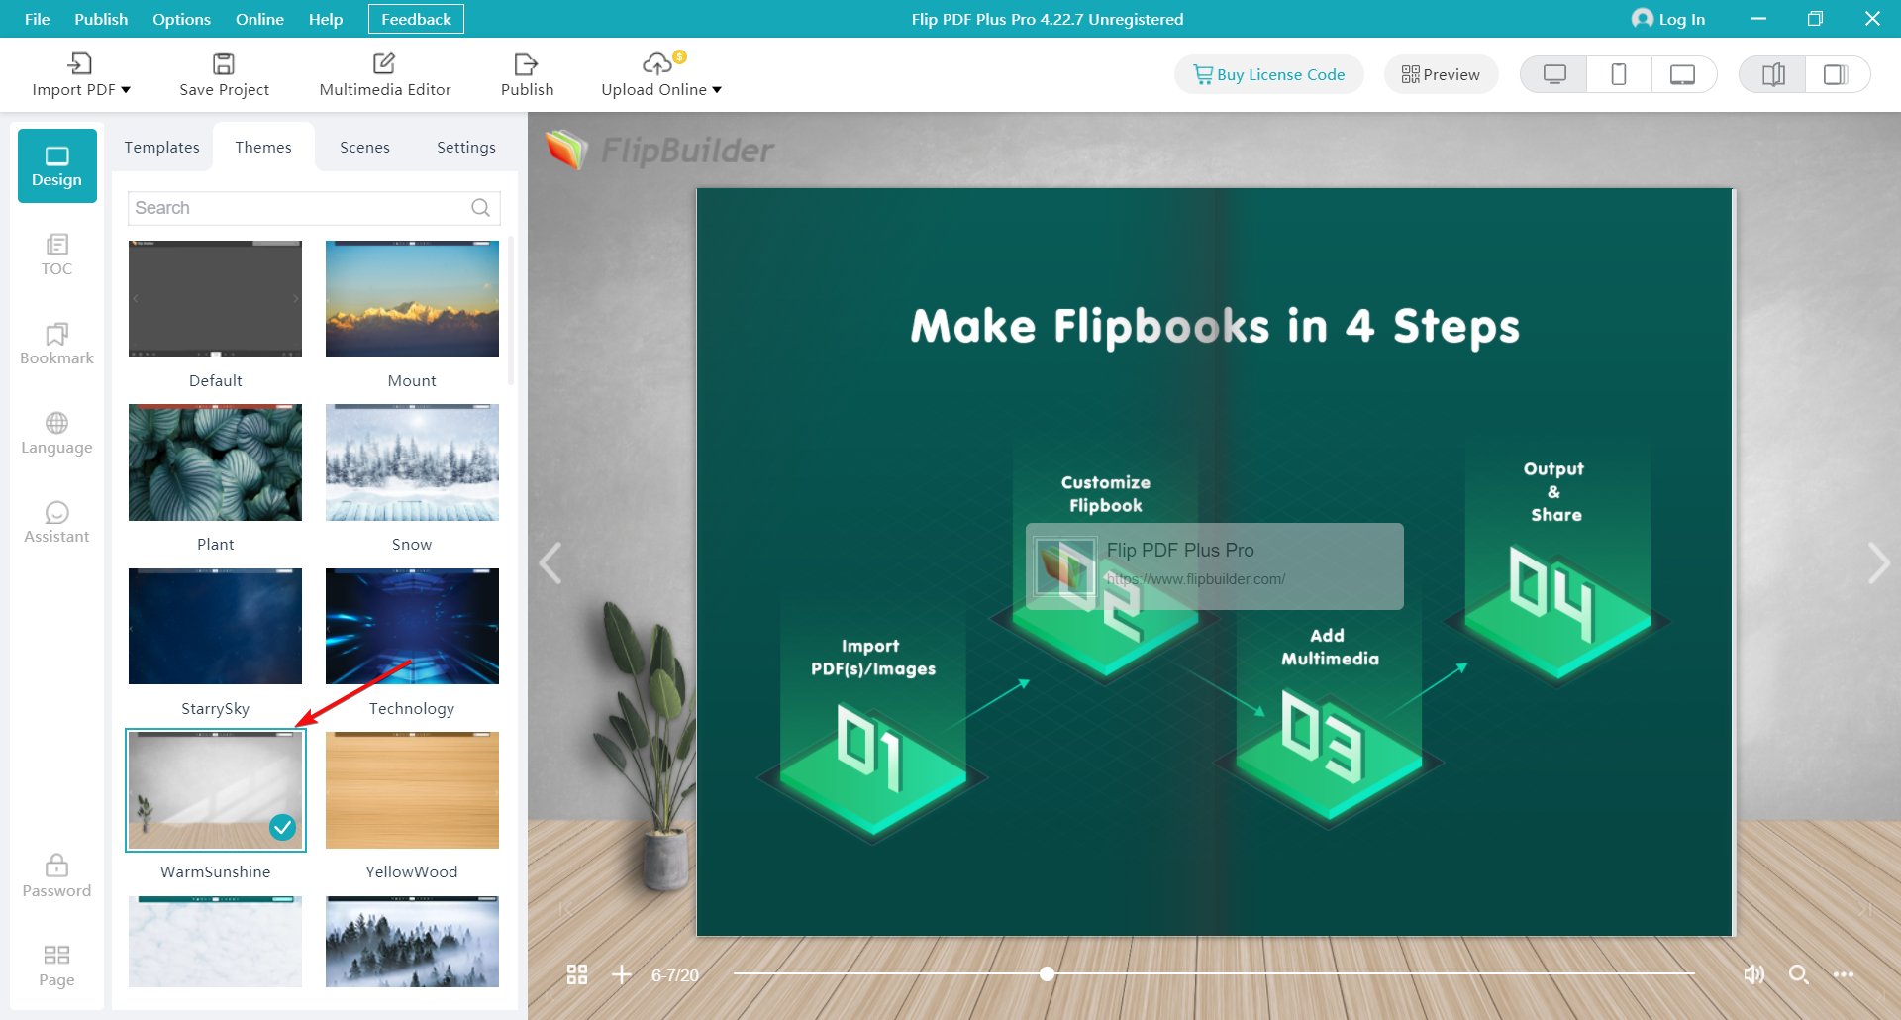Open the Page sidebar panel
The image size is (1901, 1020).
[56, 966]
